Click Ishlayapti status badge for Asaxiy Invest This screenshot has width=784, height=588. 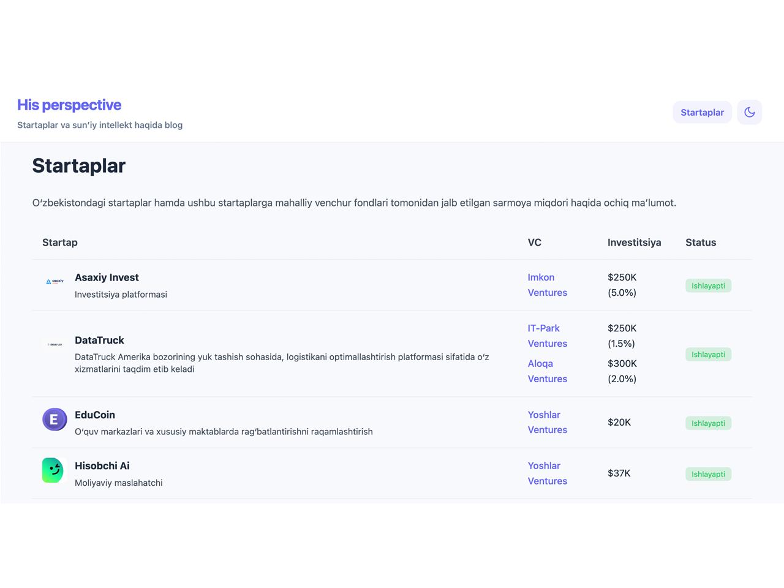[x=708, y=285]
